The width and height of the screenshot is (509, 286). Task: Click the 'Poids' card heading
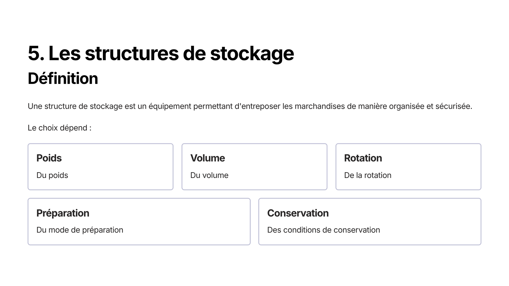pyautogui.click(x=49, y=158)
